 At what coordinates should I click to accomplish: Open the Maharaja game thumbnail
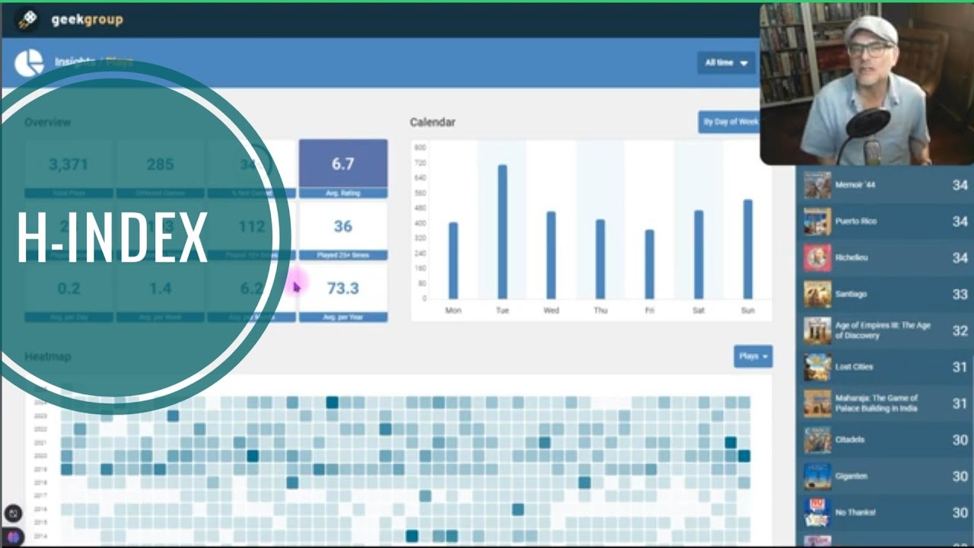[x=817, y=403]
